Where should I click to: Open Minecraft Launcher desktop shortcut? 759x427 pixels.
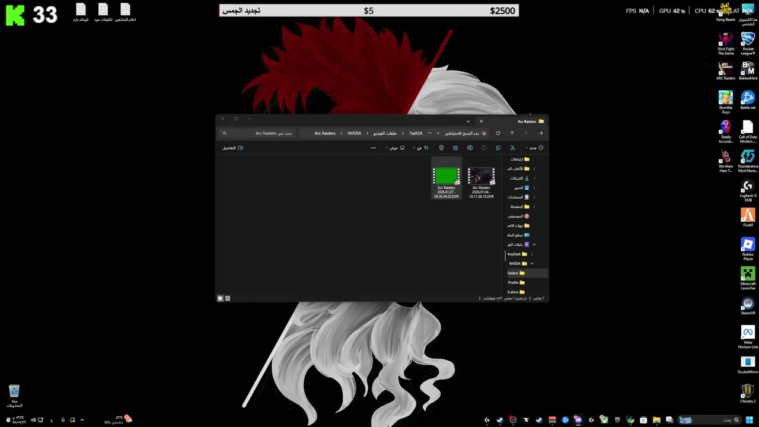point(748,278)
